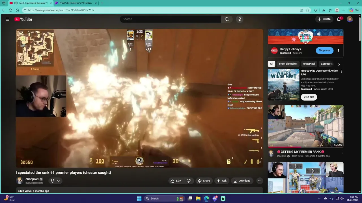Image resolution: width=362 pixels, height=203 pixels.
Task: Select the All filter chip
Action: [271, 64]
